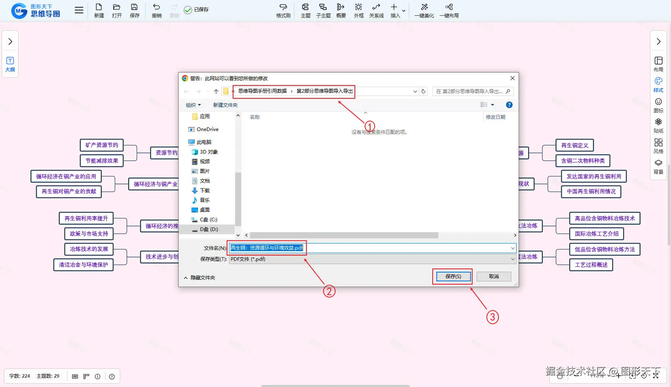Viewport: 671px width, 387px height.
Task: Open the 组织 organize dropdown
Action: click(193, 105)
